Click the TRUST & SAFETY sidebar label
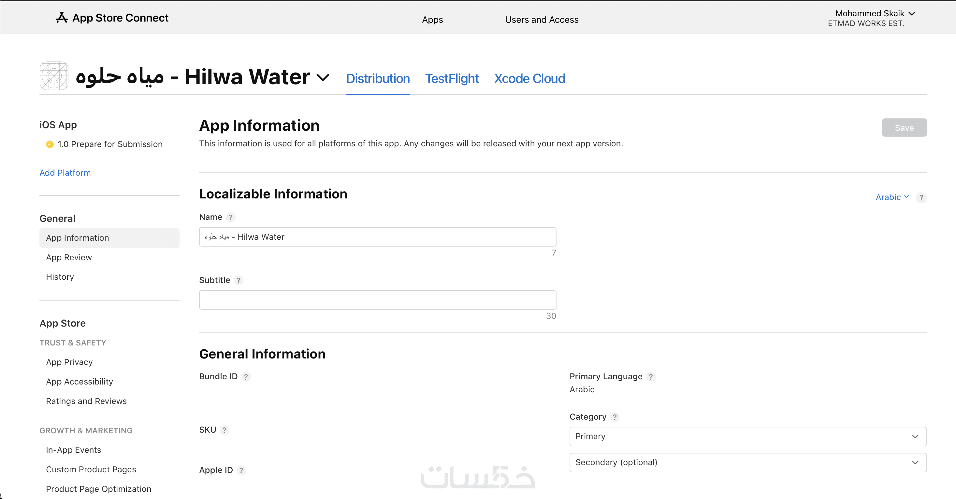The image size is (956, 499). pyautogui.click(x=73, y=343)
